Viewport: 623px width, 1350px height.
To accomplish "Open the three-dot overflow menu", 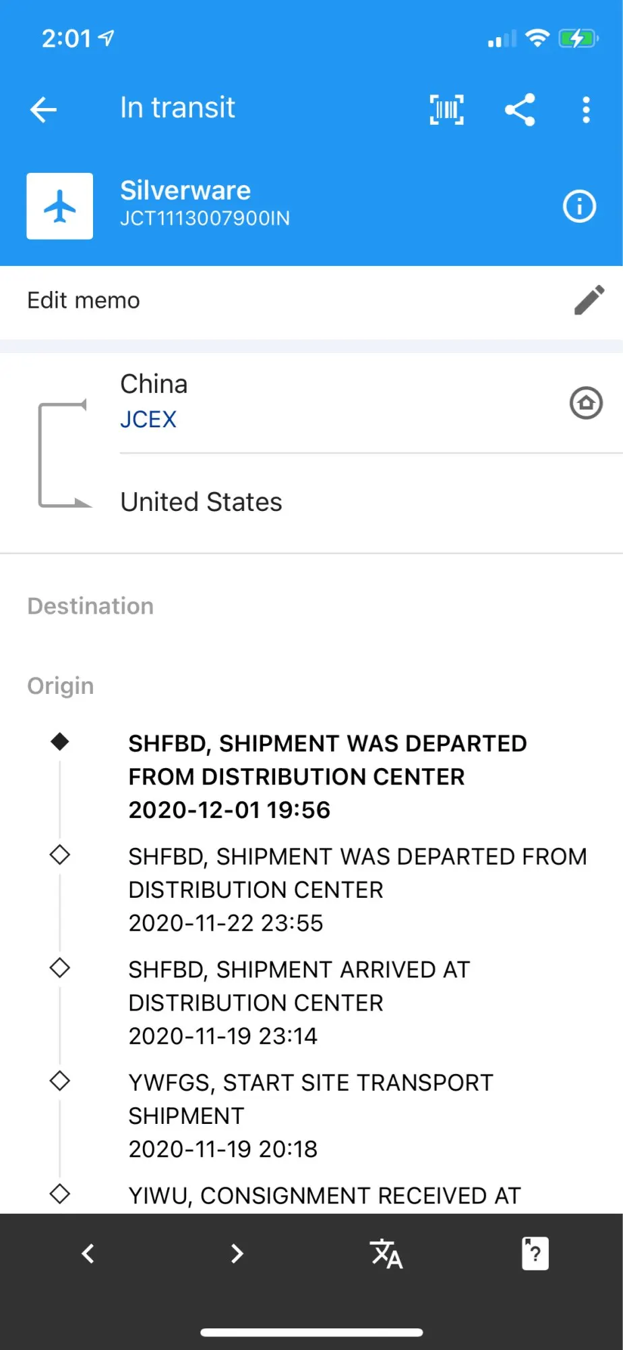I will pyautogui.click(x=586, y=109).
